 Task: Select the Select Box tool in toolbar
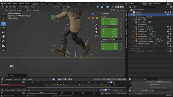point(4,15)
